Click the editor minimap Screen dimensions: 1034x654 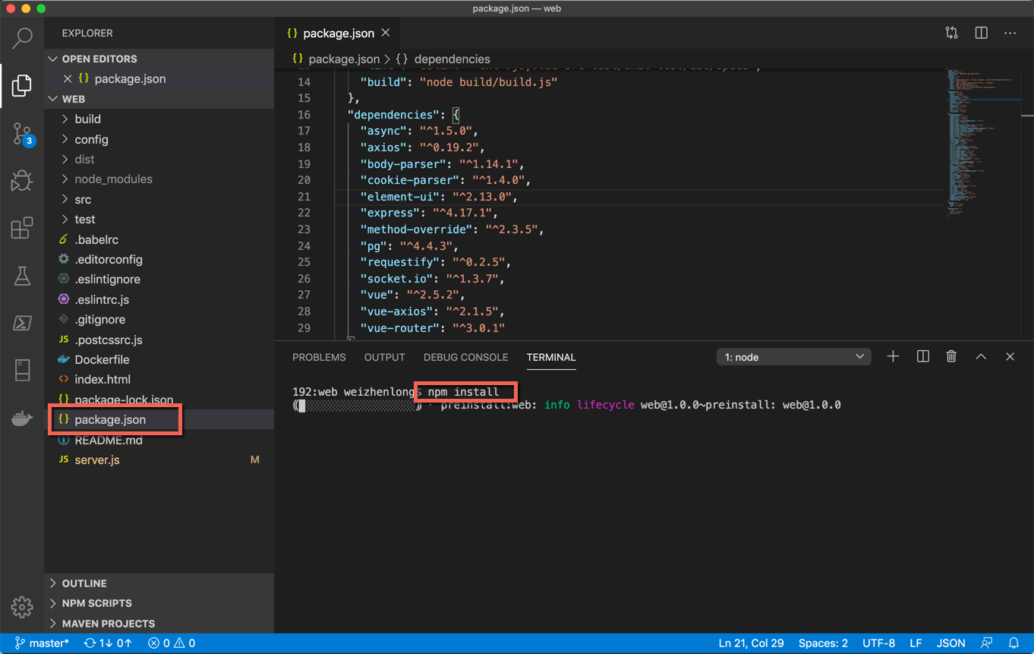click(982, 144)
